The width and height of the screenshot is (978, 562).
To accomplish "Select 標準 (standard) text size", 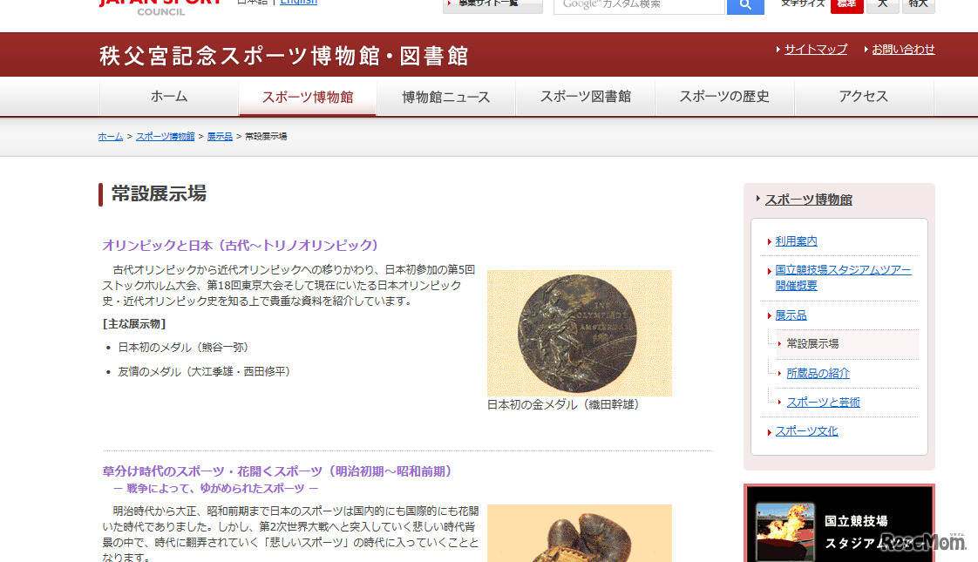I will point(847,6).
